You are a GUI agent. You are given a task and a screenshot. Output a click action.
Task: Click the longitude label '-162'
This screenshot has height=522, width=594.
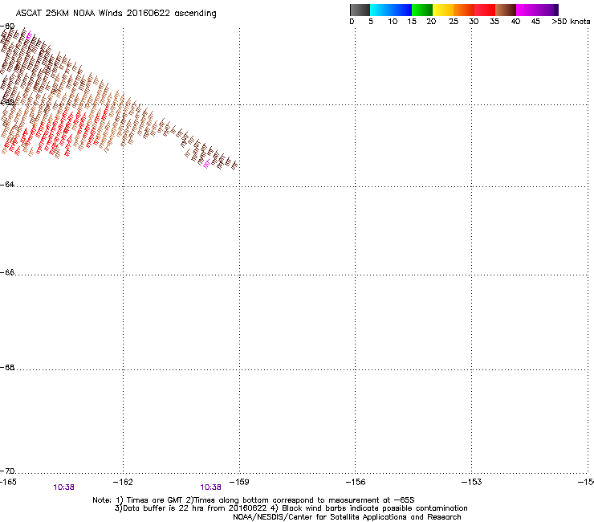click(123, 482)
